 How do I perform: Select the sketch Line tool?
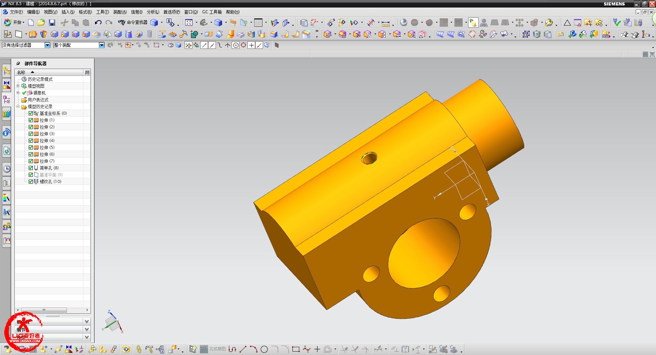point(243,349)
